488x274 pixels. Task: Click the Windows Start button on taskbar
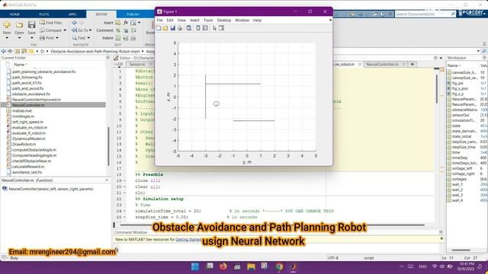click(x=195, y=266)
